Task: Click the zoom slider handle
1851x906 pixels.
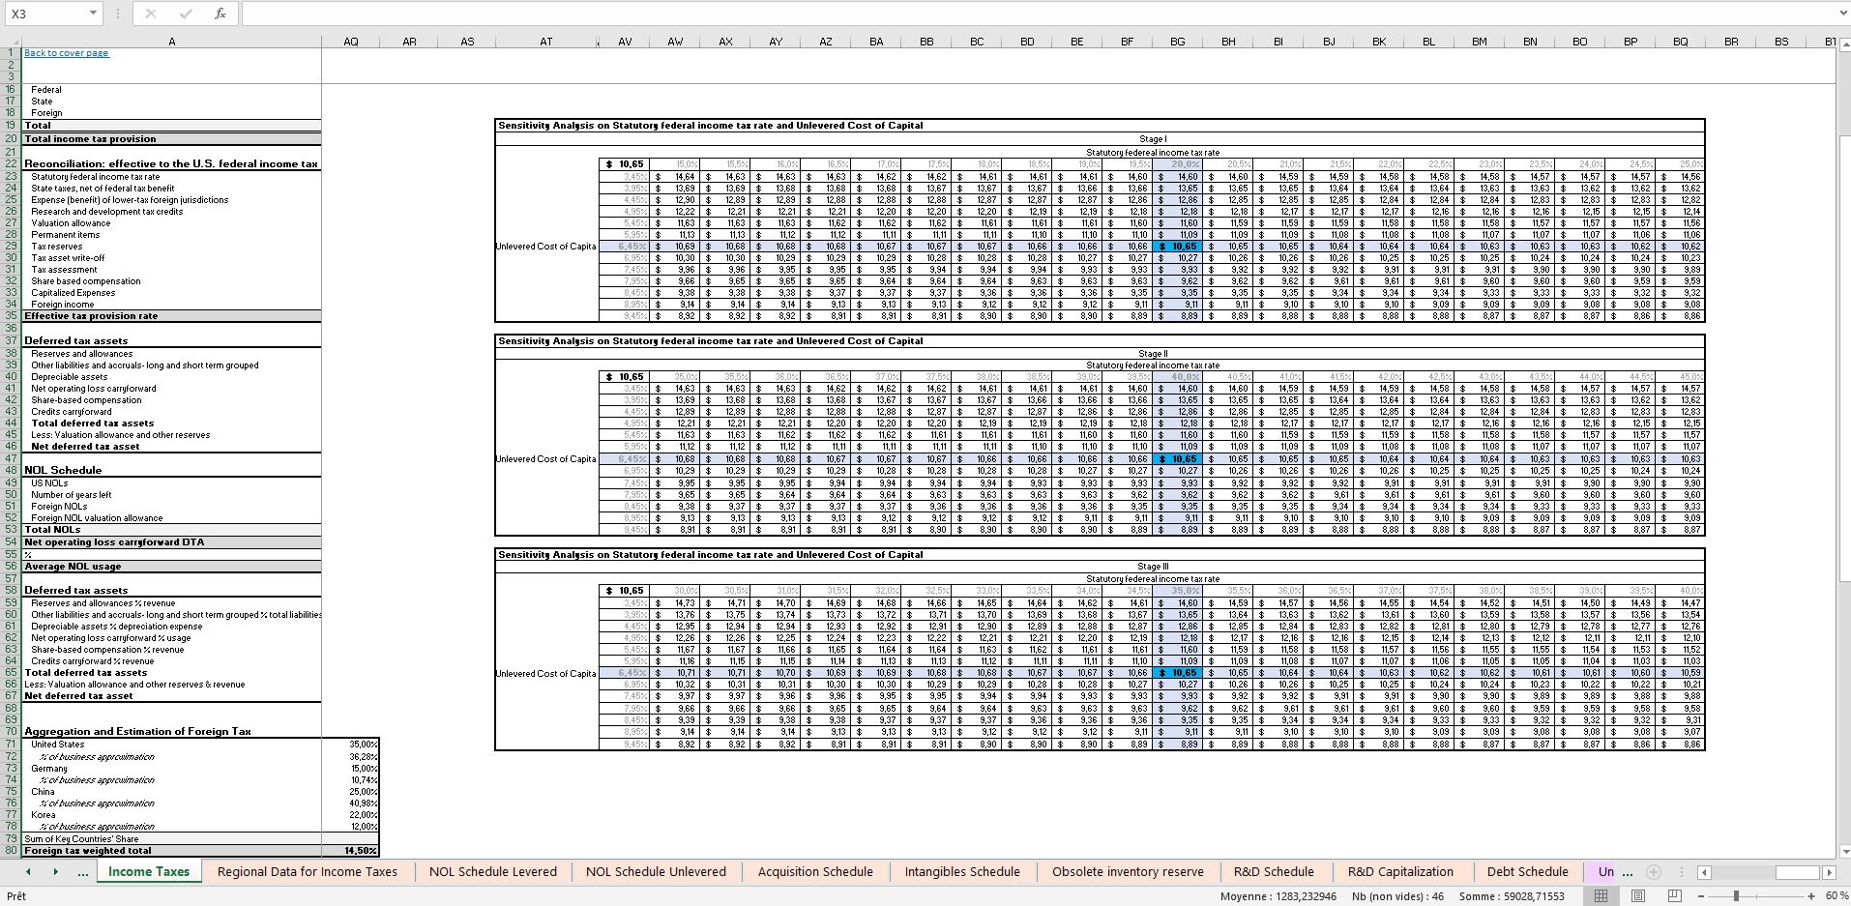Action: coord(1736,896)
